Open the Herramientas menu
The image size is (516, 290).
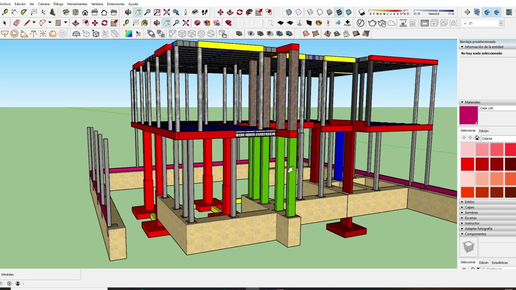(x=77, y=4)
